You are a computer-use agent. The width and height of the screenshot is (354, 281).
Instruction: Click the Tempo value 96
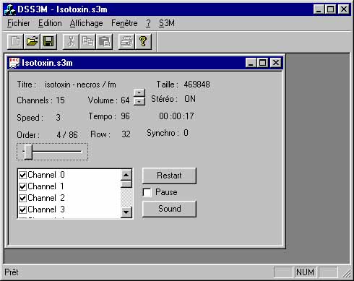(x=125, y=116)
